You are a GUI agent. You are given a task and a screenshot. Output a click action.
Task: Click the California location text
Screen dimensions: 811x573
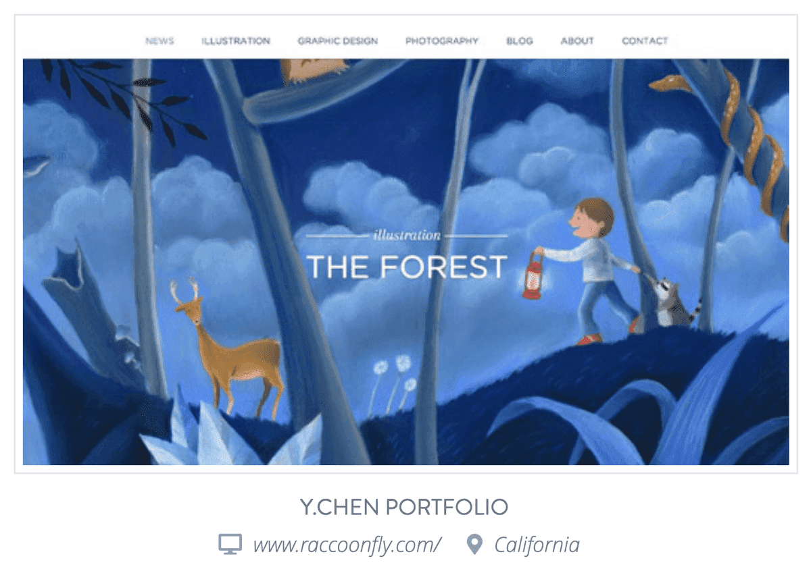(537, 545)
